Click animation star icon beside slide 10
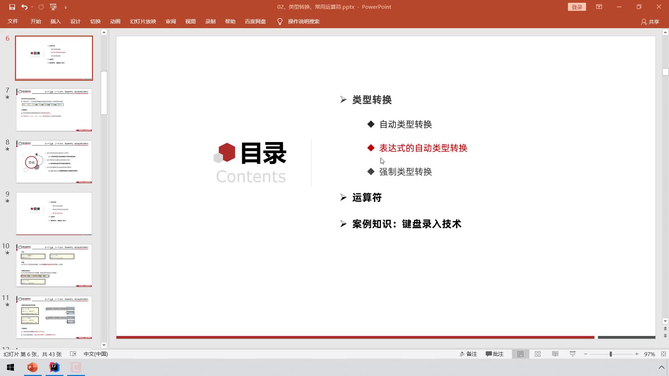This screenshot has height=376, width=669. (x=7, y=253)
